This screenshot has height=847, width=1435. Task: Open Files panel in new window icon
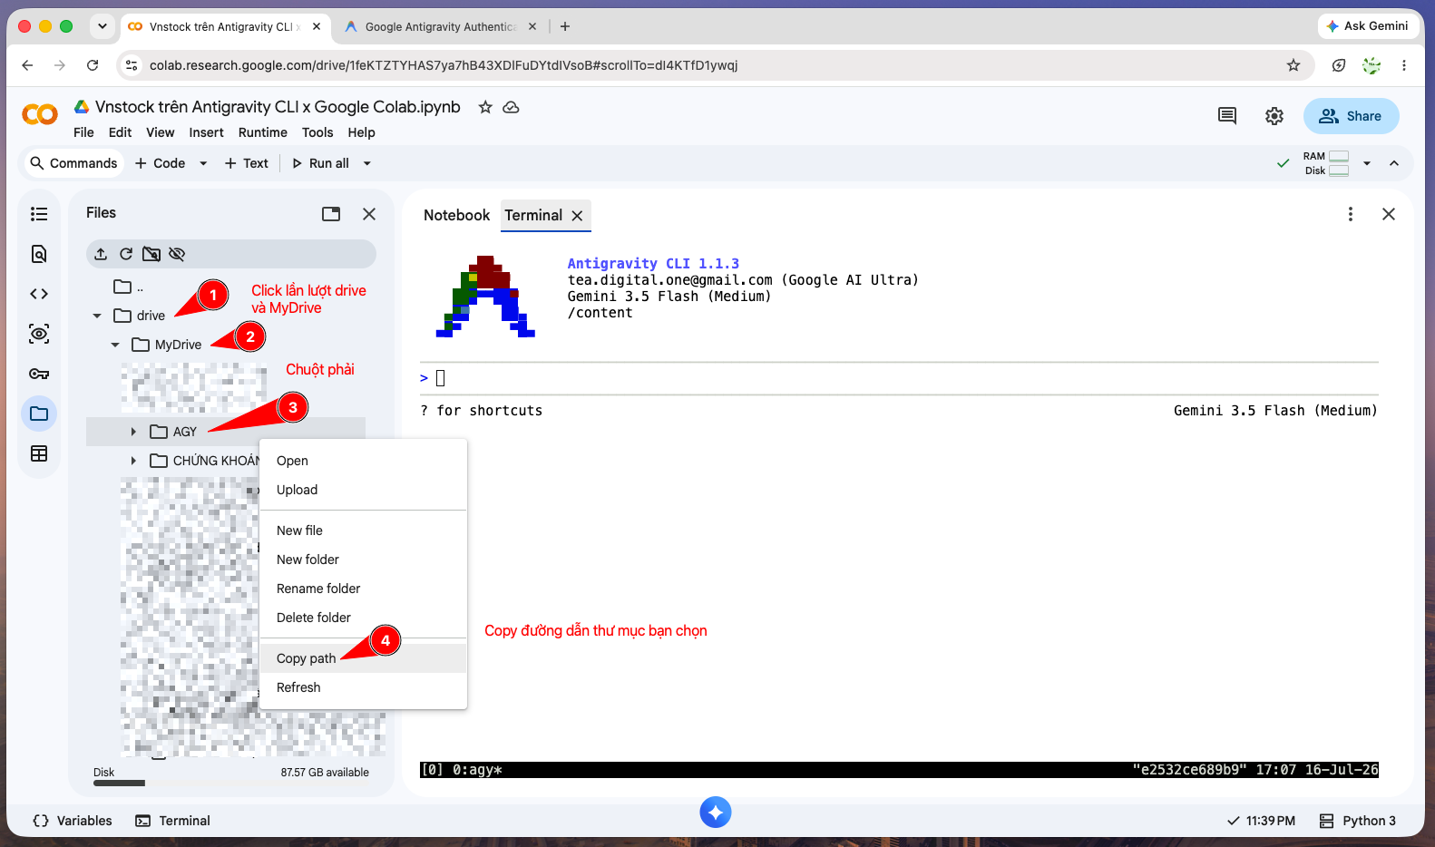[331, 214]
